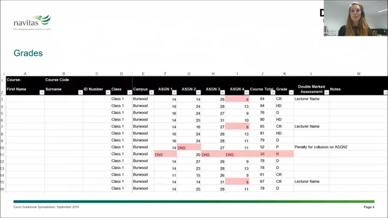The height and width of the screenshot is (218, 388).
Task: Click the Double Marked Assessment filter arrow
Action: click(x=327, y=93)
